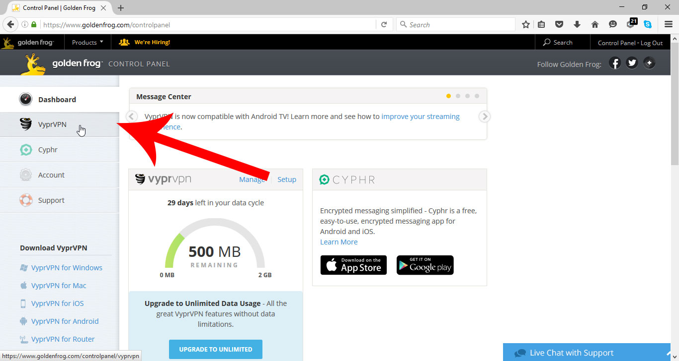Image resolution: width=679 pixels, height=361 pixels.
Task: Click the Support lifebuoy icon
Action: (26, 200)
